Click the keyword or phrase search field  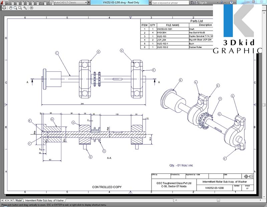point(170,3)
